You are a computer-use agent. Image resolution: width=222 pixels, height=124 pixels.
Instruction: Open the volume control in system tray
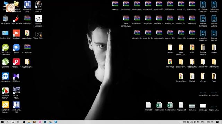(195, 122)
